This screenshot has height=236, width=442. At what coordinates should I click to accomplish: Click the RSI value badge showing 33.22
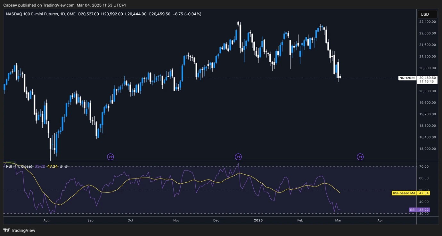click(x=420, y=210)
